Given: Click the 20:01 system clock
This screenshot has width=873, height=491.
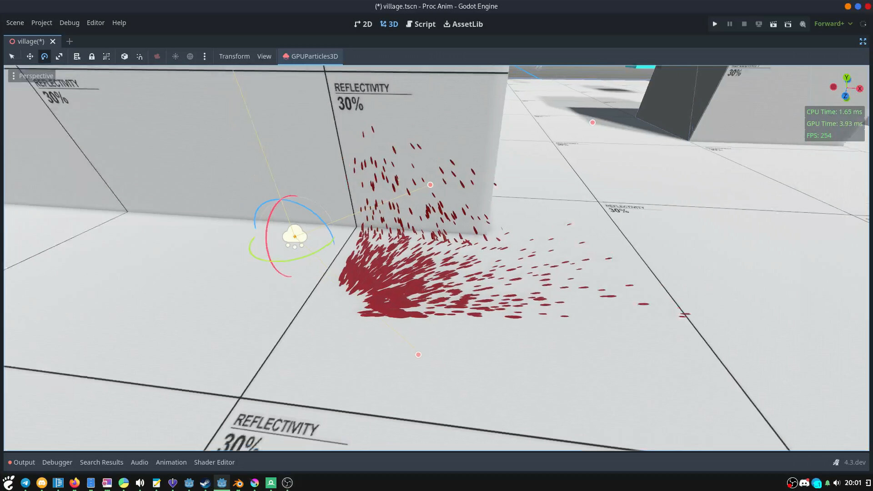Looking at the screenshot, I should [853, 483].
